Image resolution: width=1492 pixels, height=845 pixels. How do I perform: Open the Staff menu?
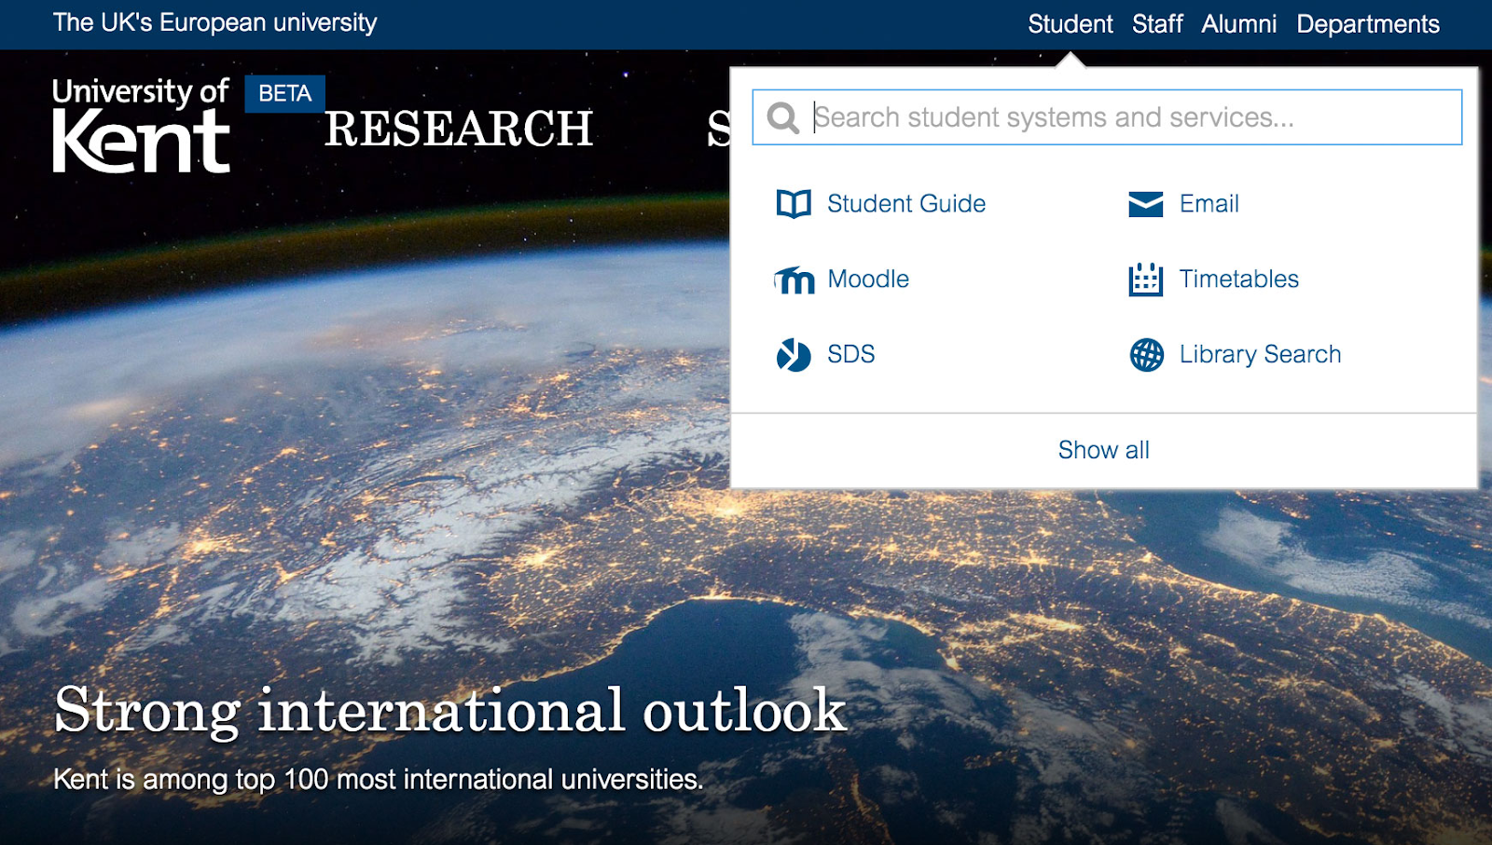1157,24
